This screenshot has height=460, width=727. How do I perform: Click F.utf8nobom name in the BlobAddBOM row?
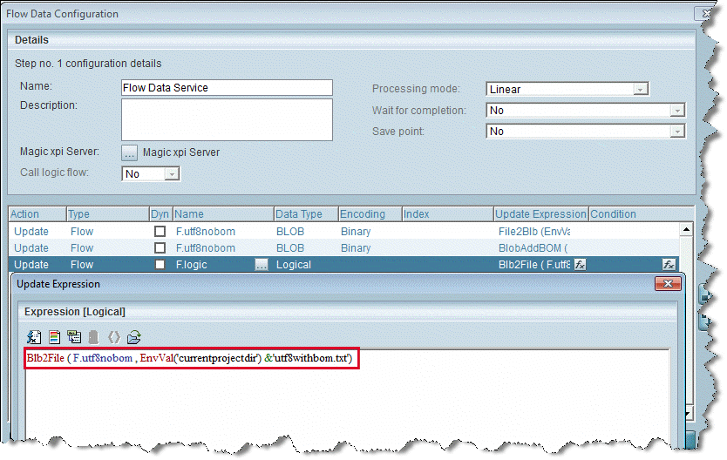[x=206, y=247]
